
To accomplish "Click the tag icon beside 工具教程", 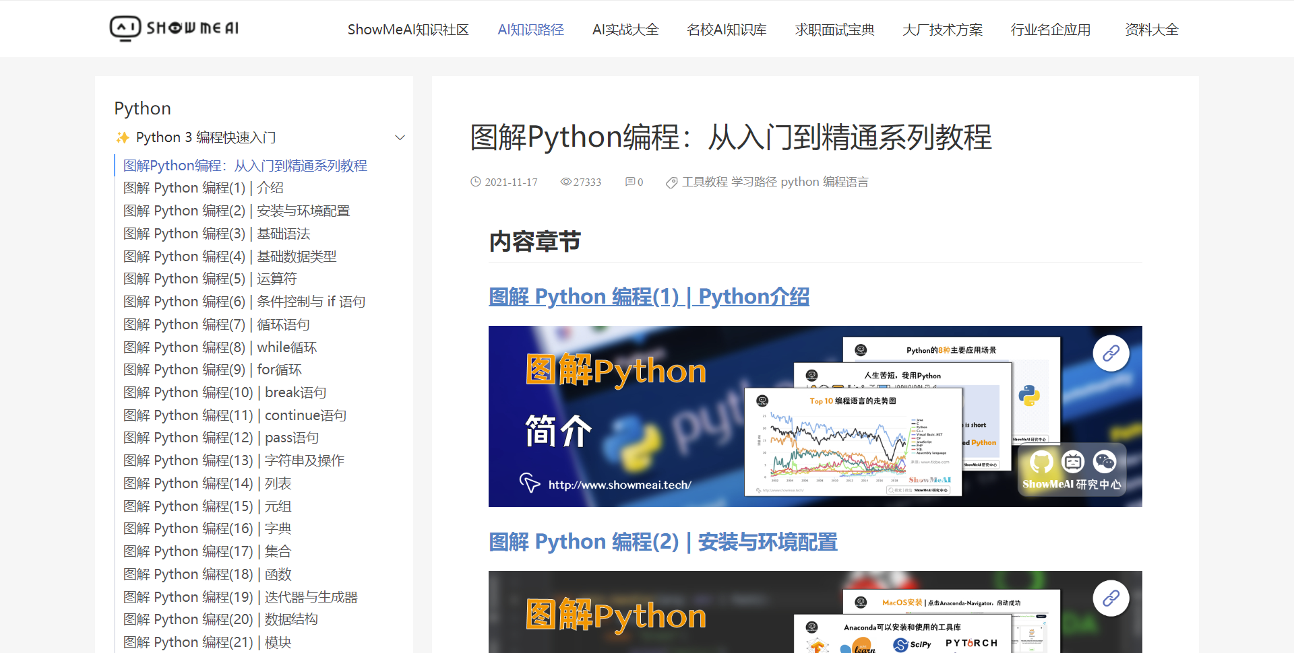I will pos(671,182).
